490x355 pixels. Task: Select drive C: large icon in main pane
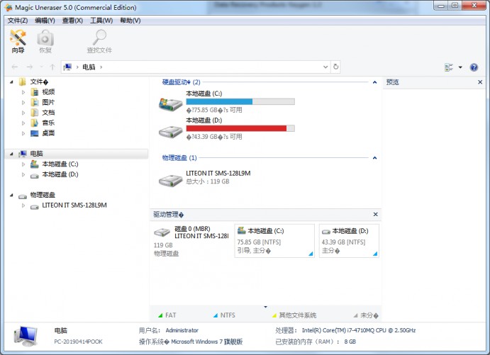[x=170, y=104]
